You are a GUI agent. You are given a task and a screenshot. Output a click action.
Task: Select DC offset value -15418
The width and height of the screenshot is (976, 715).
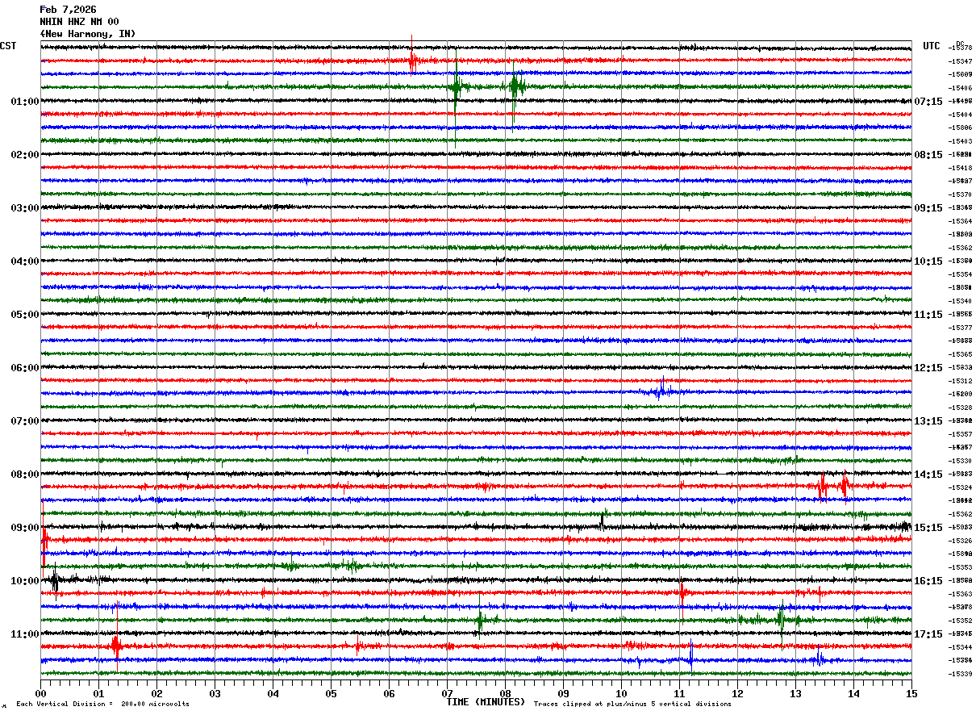pyautogui.click(x=961, y=168)
